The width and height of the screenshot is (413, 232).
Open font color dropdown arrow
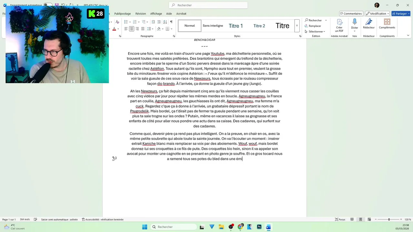pos(118,29)
